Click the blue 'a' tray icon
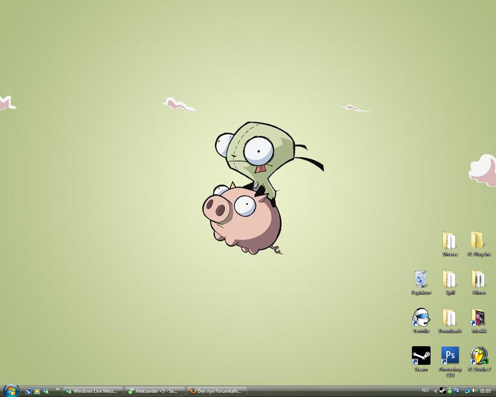Screen dimensions: 496x397 [457, 391]
